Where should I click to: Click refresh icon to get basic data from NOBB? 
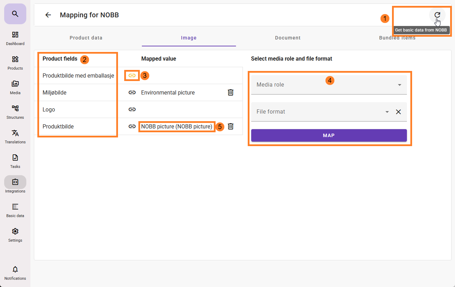click(437, 15)
